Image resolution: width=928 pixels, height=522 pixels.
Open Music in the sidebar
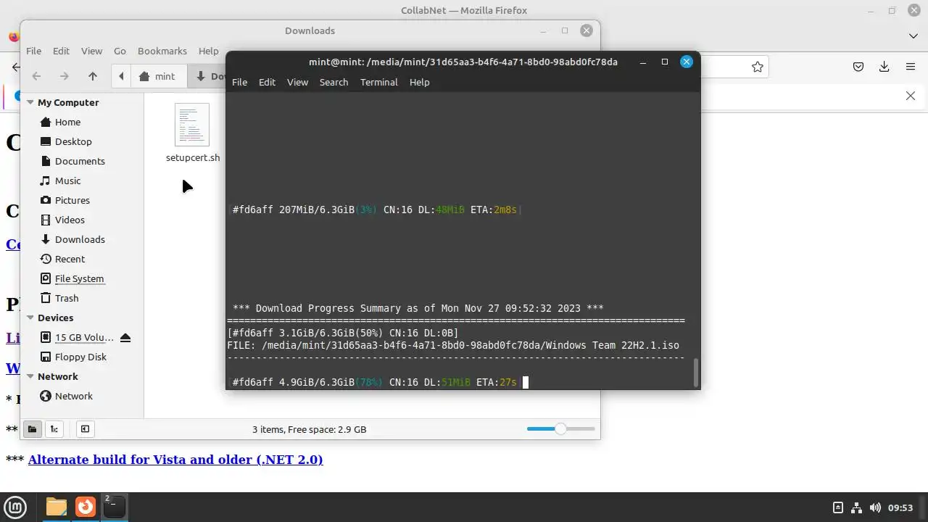[x=67, y=181]
